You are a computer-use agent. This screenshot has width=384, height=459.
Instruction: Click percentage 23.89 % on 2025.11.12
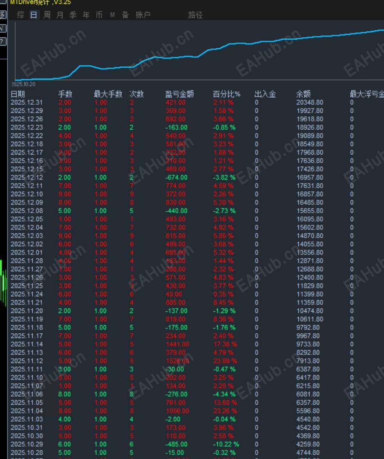pos(225,361)
